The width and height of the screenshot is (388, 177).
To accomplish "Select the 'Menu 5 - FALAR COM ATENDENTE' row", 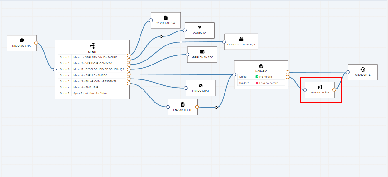I will pos(95,81).
